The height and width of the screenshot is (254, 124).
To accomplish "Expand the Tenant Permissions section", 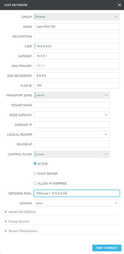I will [x=21, y=231].
